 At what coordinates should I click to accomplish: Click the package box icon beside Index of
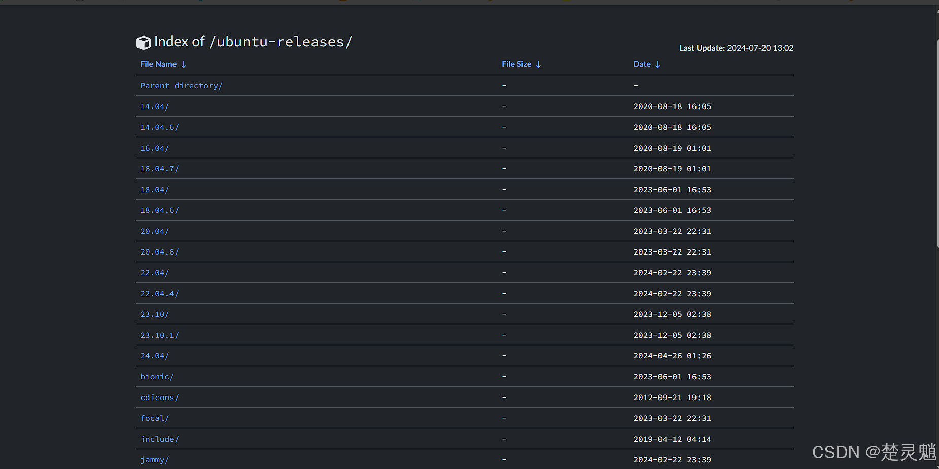pos(144,43)
